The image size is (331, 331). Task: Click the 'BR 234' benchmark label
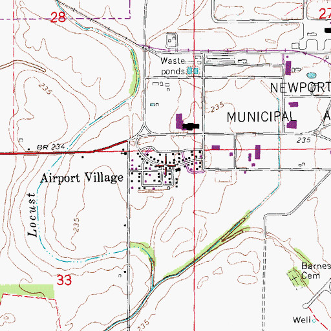click(x=51, y=147)
